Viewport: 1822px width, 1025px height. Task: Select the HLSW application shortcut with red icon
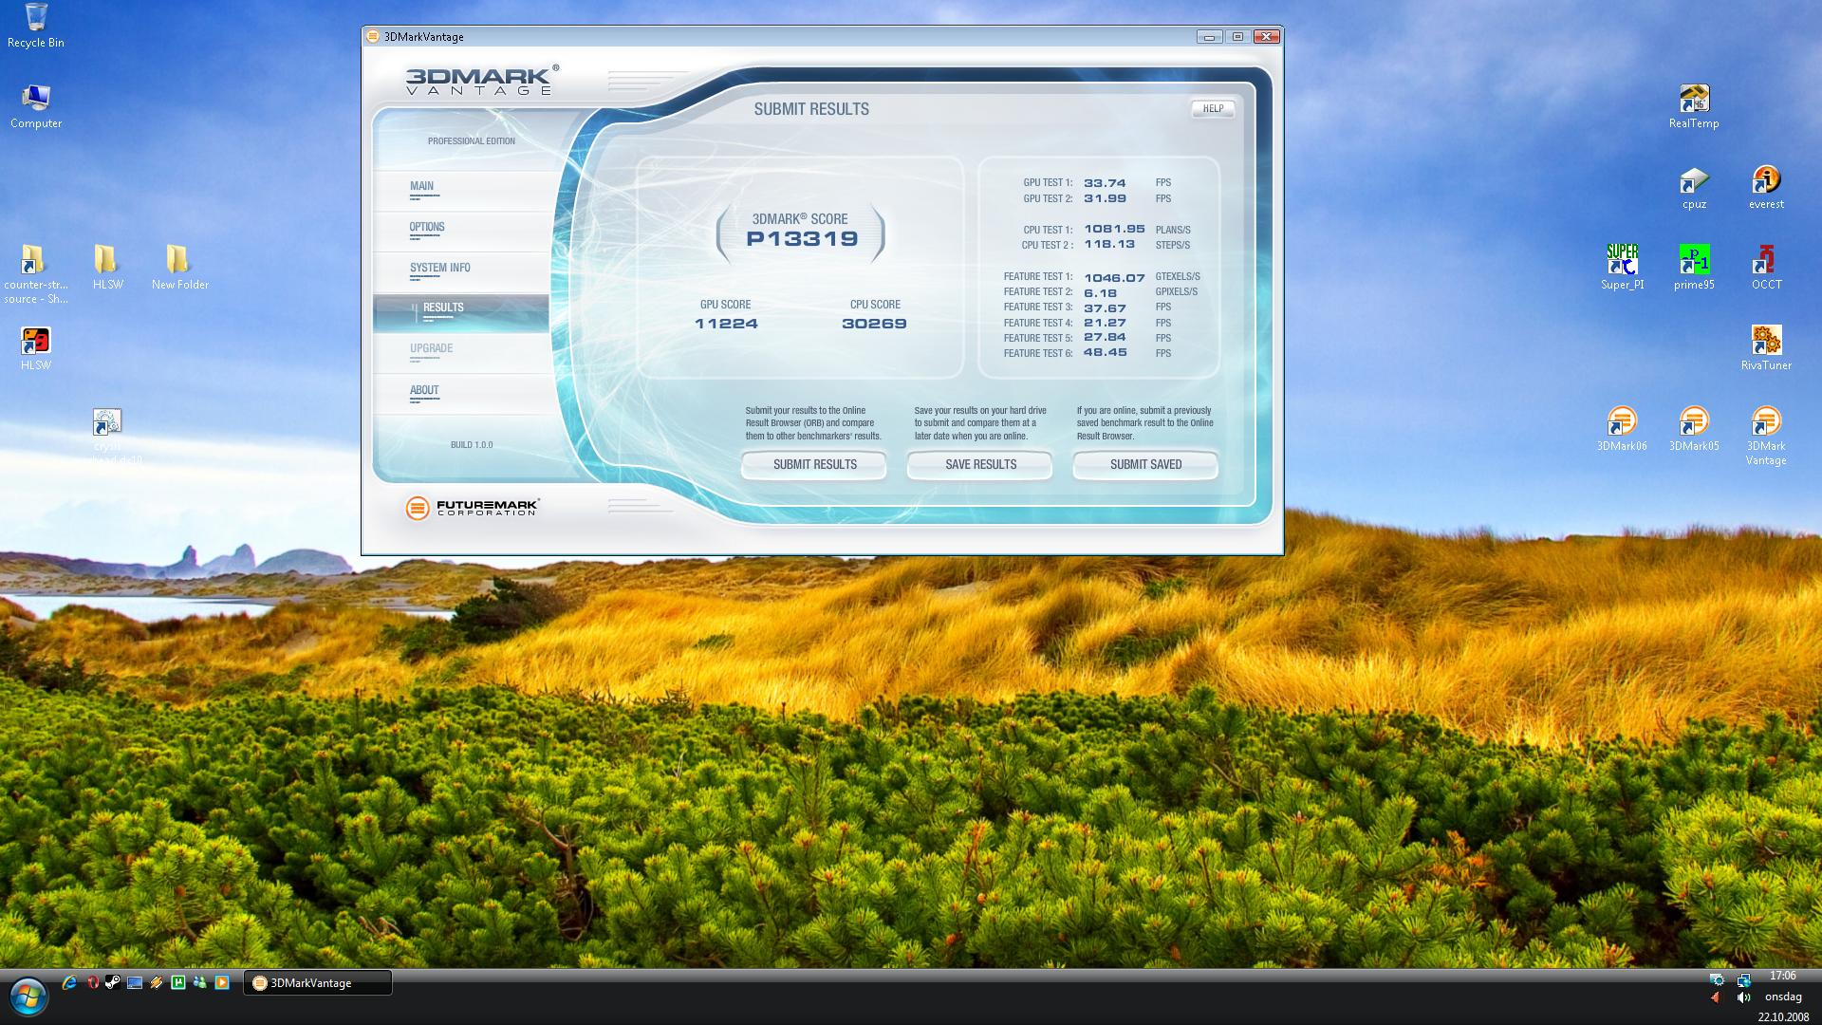(x=35, y=348)
